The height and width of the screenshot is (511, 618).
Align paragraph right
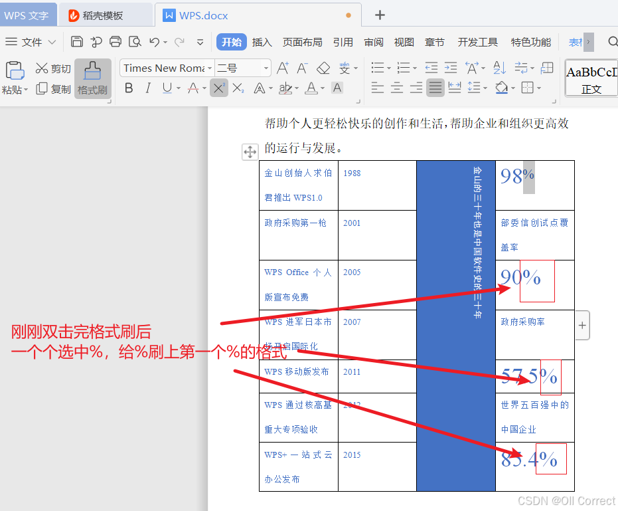(416, 88)
